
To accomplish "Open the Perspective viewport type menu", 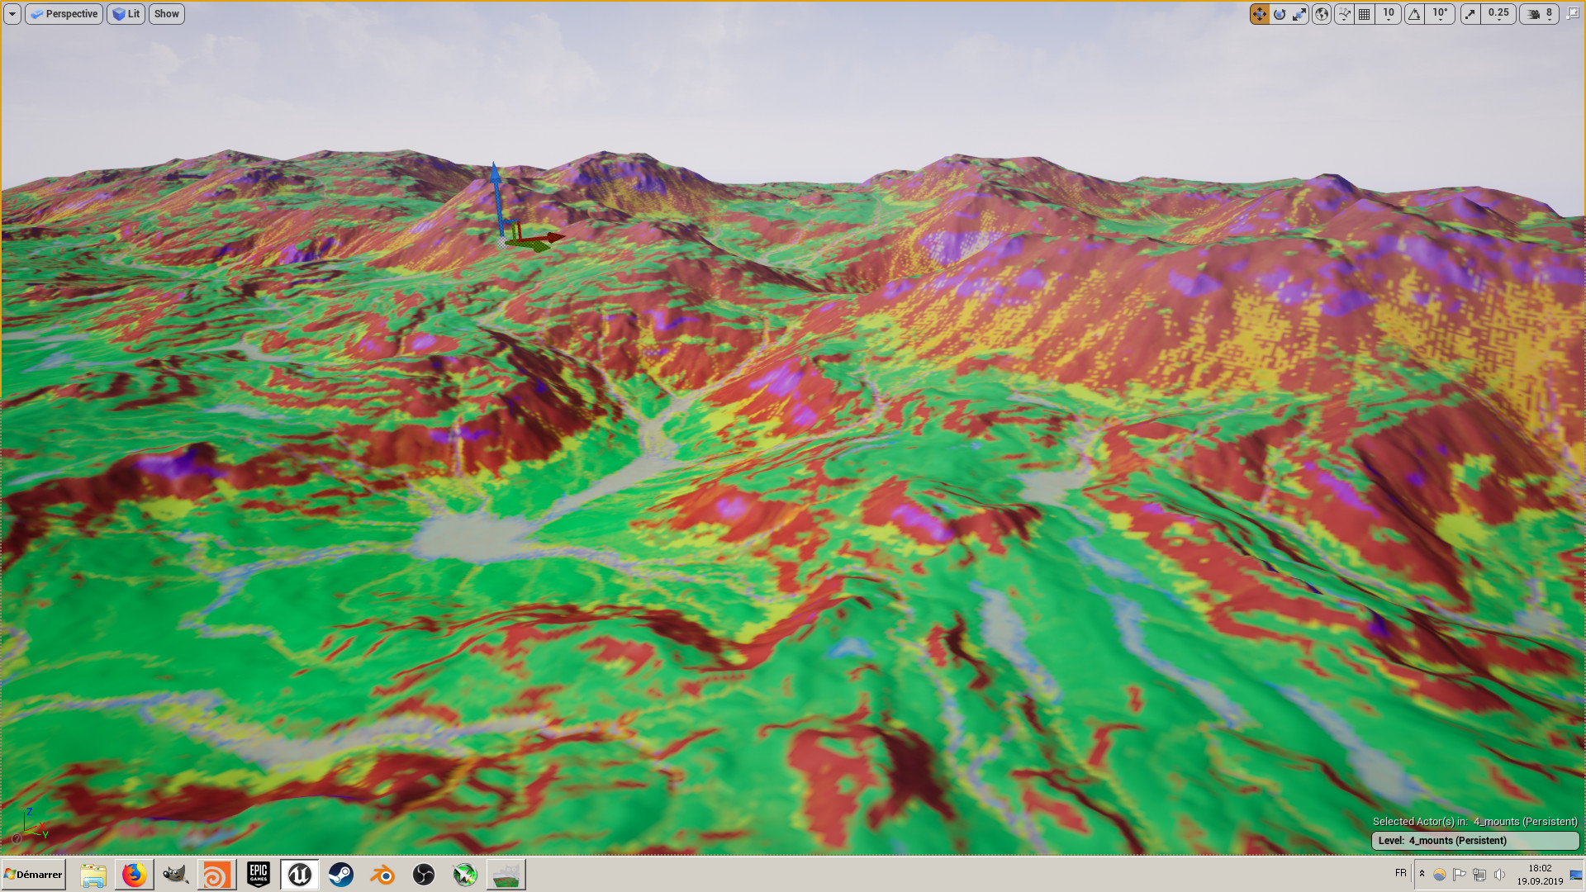I will [64, 14].
